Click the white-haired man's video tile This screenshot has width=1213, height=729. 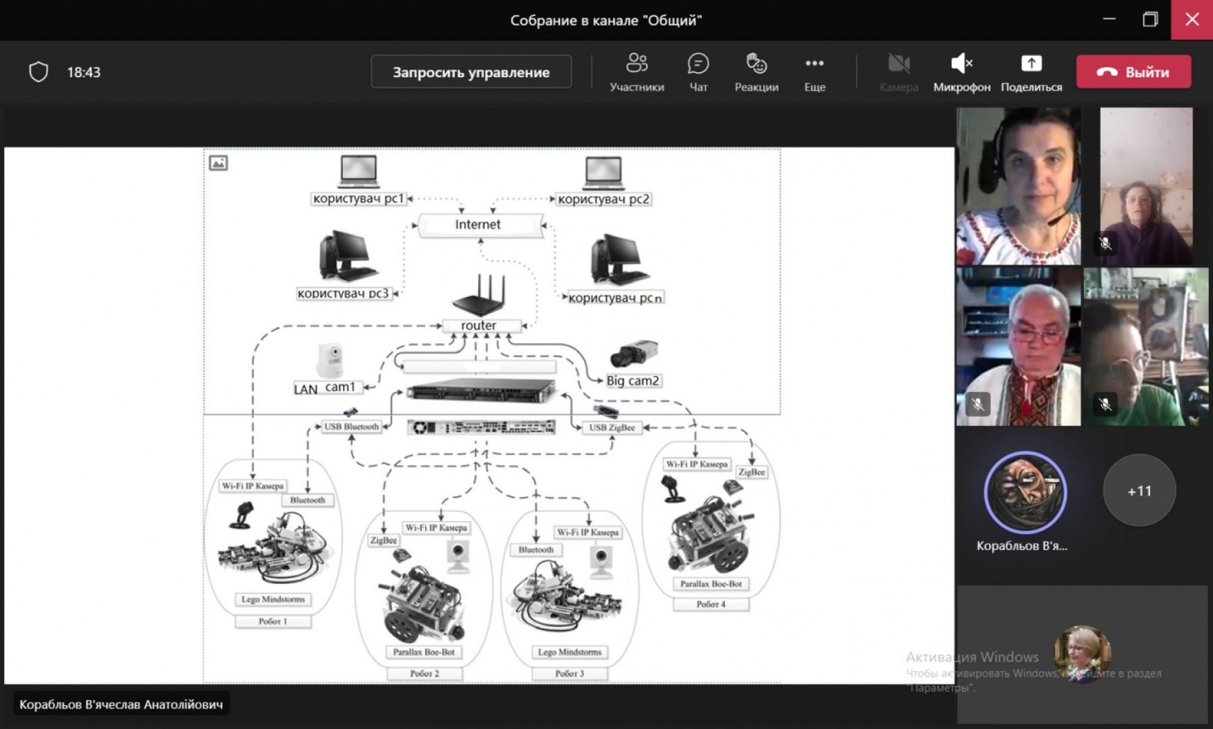(1018, 347)
